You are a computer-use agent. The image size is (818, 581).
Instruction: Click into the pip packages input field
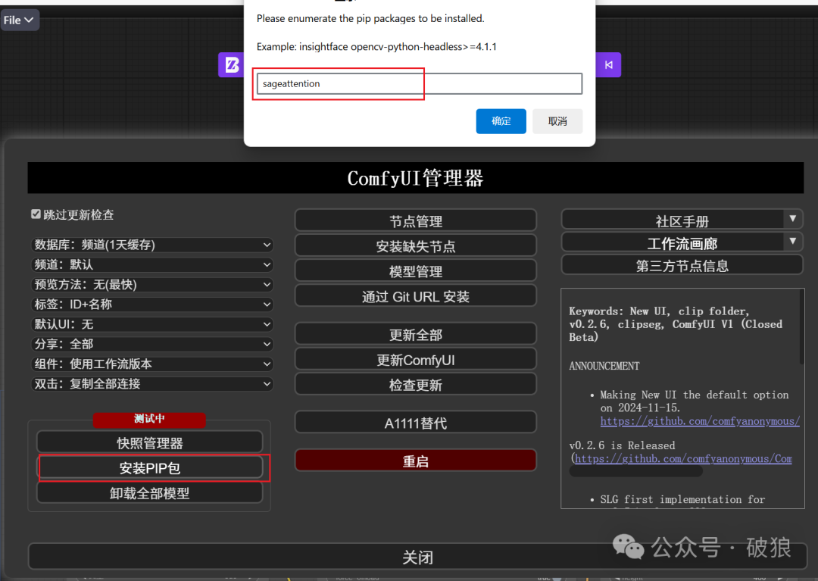pos(420,83)
